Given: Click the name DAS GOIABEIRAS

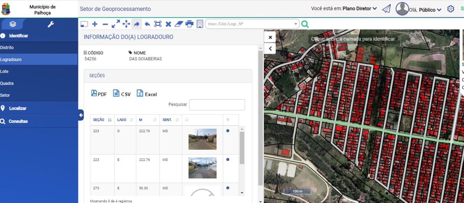Looking at the screenshot, I should pyautogui.click(x=145, y=59).
